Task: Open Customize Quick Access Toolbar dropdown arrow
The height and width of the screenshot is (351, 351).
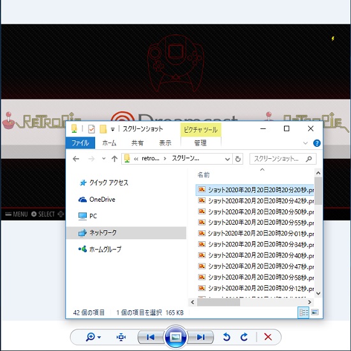Action: (x=112, y=130)
